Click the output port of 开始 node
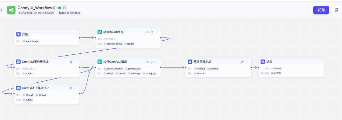The height and width of the screenshot is (120, 342). 79,38
